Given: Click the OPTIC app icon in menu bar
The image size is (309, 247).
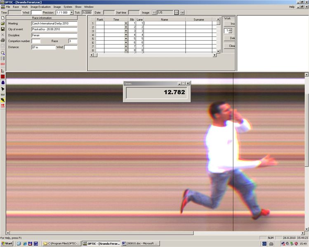Looking at the screenshot, I should (x=3, y=7).
